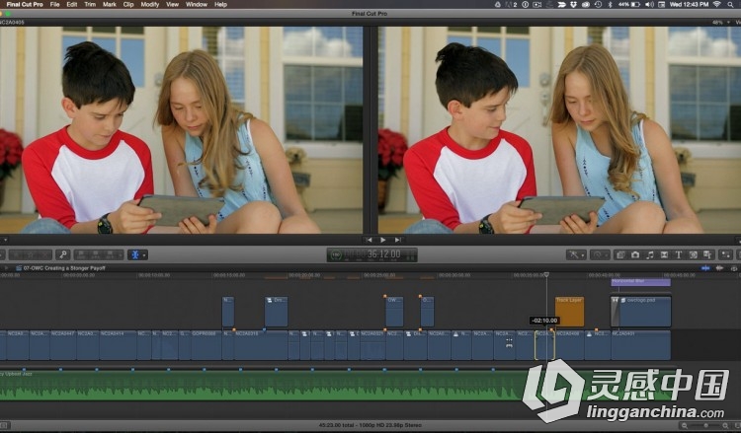This screenshot has height=433, width=741.
Task: Open Time Machine menu bar icon
Action: (x=598, y=4)
